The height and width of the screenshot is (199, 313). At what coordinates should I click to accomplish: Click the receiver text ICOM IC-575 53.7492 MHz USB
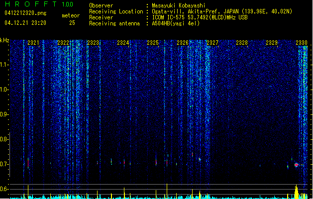pyautogui.click(x=200, y=17)
